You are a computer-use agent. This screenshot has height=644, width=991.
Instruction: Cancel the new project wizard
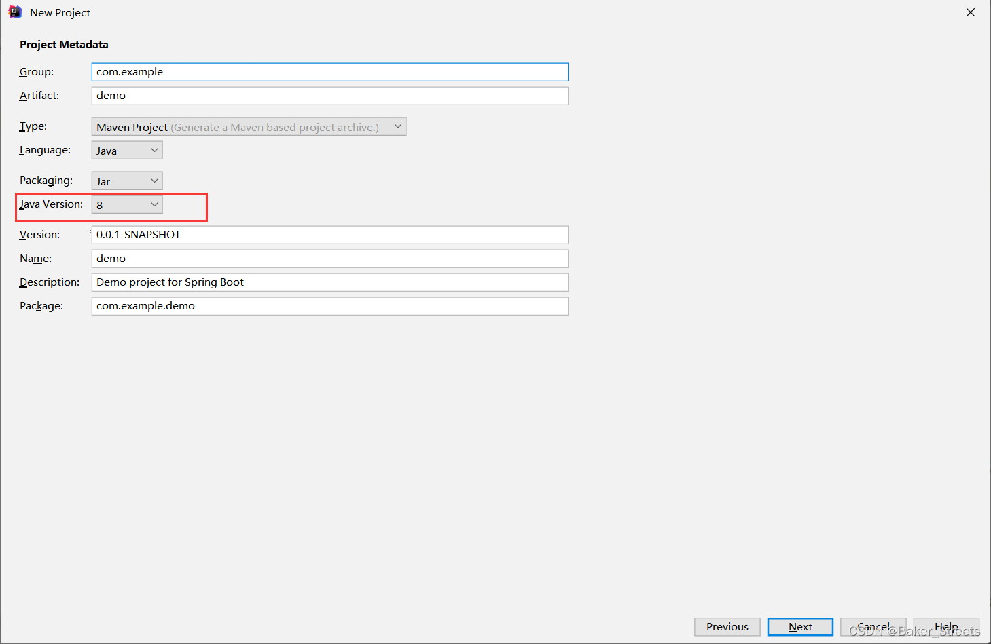coord(873,627)
